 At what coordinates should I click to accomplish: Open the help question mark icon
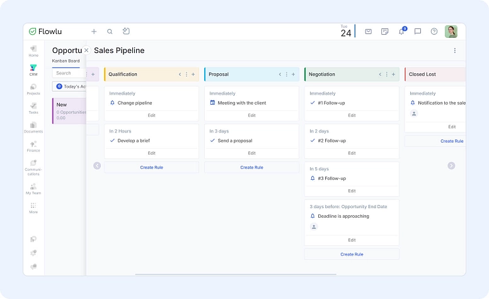(434, 32)
